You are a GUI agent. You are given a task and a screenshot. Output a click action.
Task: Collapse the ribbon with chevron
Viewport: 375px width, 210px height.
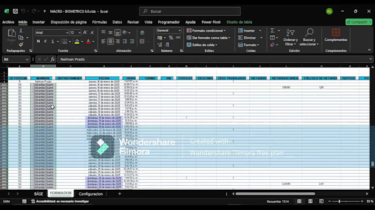369,50
